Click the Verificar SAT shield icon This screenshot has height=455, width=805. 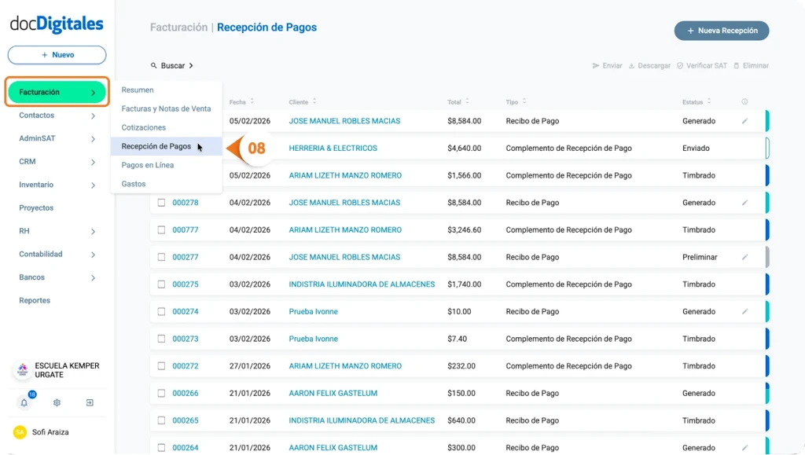click(679, 65)
